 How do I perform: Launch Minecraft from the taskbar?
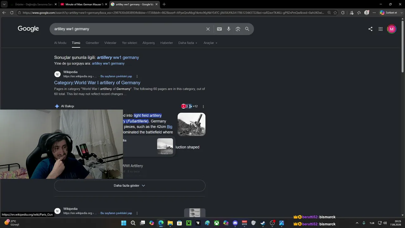pos(189,223)
